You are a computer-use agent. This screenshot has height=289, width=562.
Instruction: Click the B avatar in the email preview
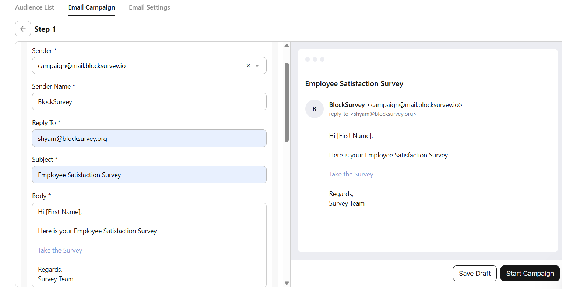[x=315, y=109]
